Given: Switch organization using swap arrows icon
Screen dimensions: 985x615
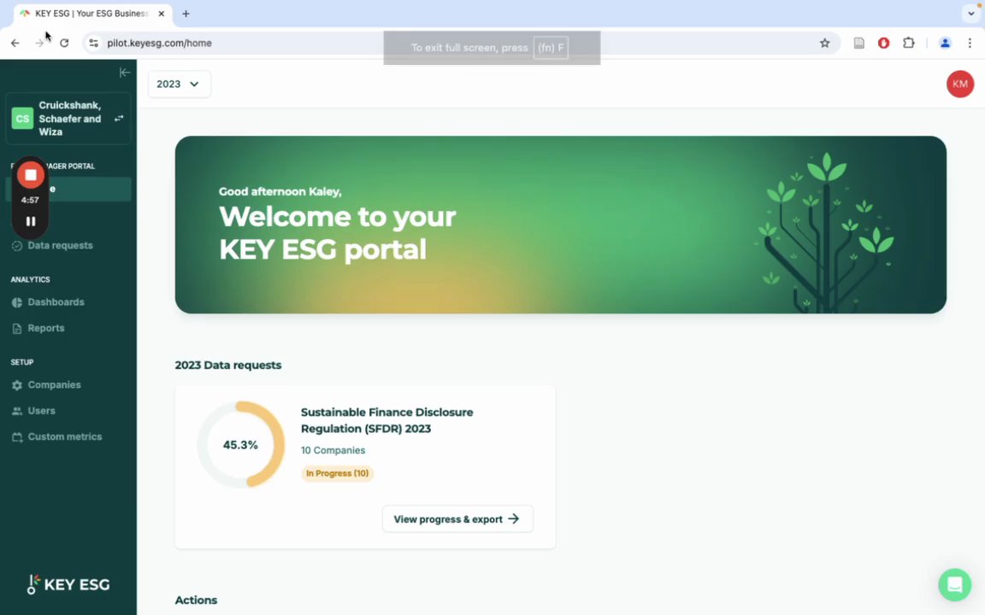Looking at the screenshot, I should pos(119,118).
